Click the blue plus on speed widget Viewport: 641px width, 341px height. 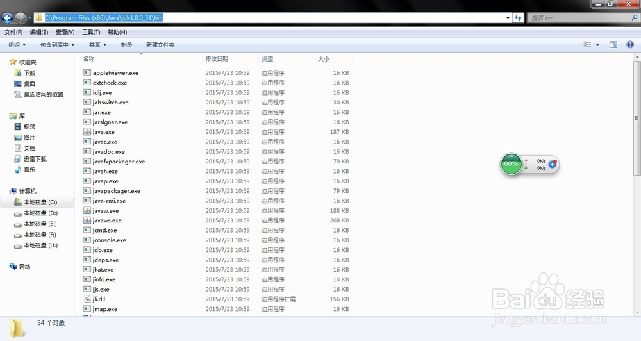click(553, 164)
